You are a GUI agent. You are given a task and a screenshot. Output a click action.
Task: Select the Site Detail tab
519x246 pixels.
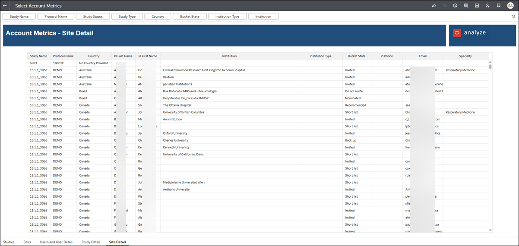point(117,242)
